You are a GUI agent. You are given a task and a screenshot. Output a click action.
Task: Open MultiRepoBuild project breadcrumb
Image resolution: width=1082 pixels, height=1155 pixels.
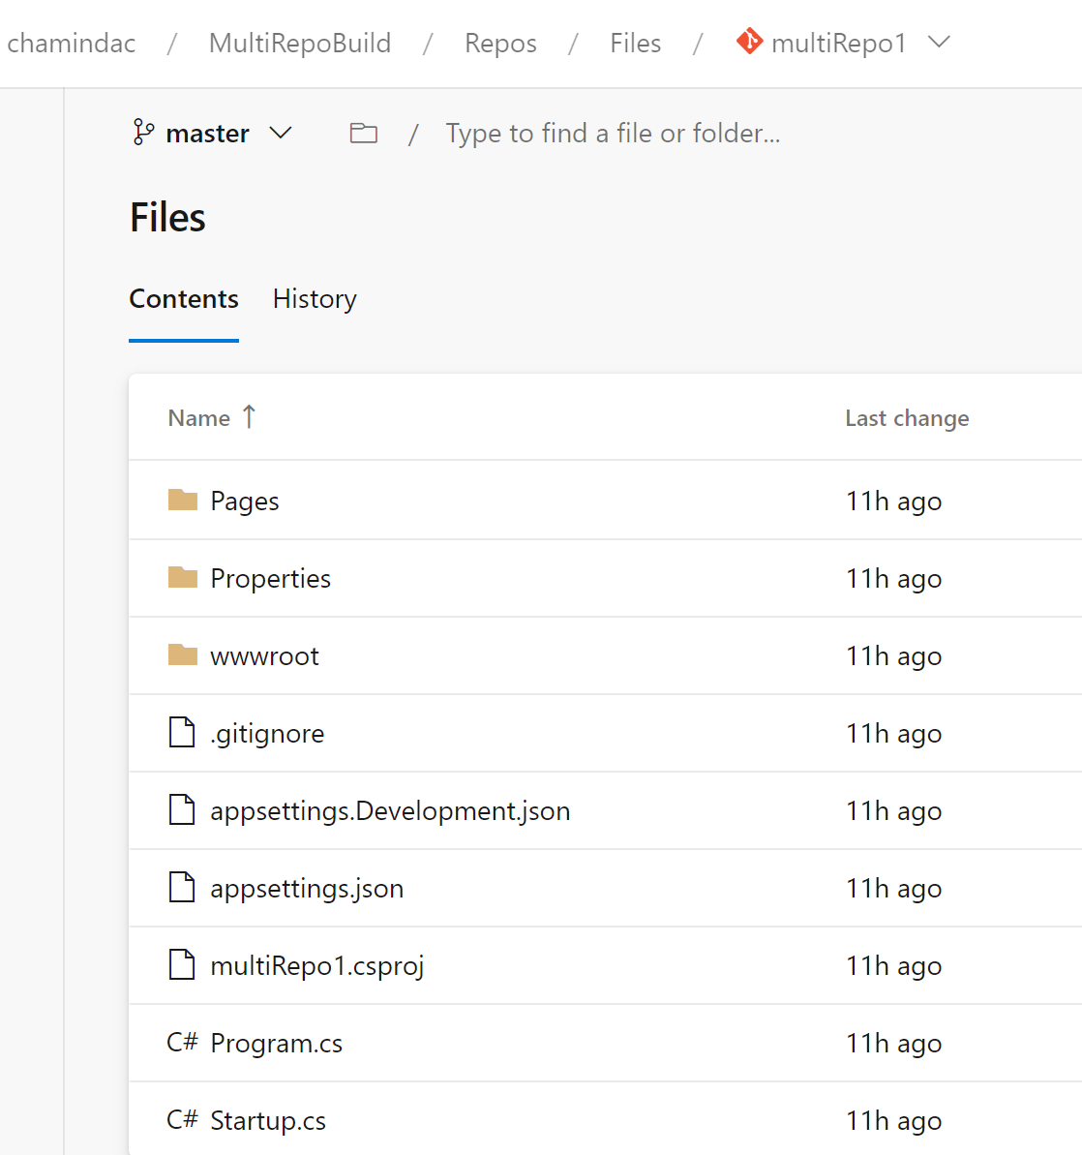tap(300, 43)
